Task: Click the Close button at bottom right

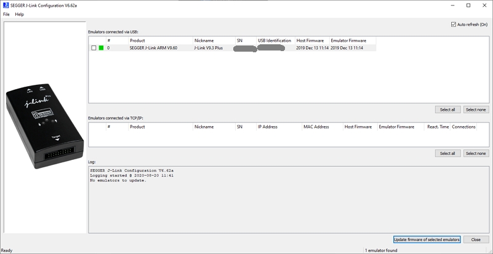Action: point(476,239)
